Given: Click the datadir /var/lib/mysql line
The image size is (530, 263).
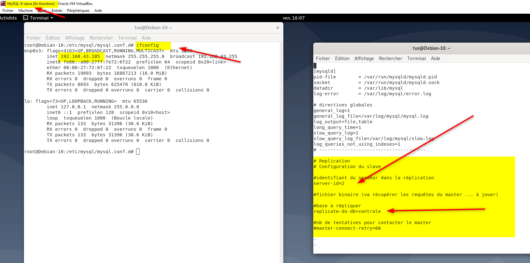Looking at the screenshot, I should pyautogui.click(x=358, y=88).
